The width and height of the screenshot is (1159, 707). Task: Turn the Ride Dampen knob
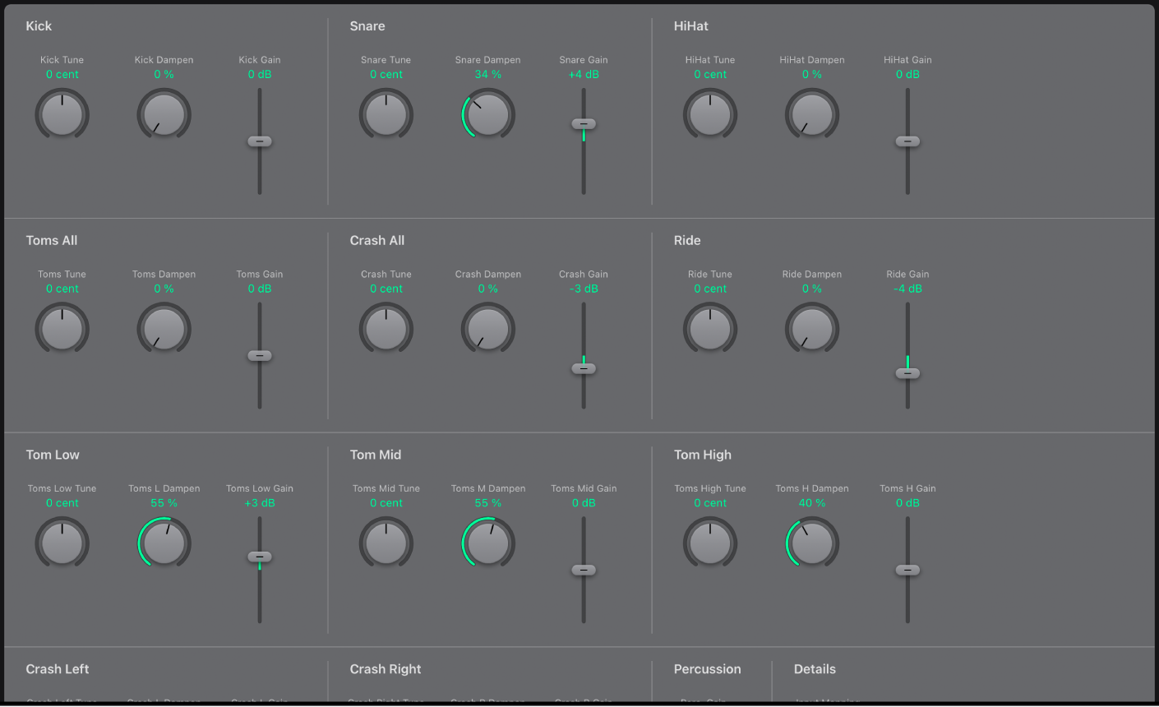coord(811,328)
